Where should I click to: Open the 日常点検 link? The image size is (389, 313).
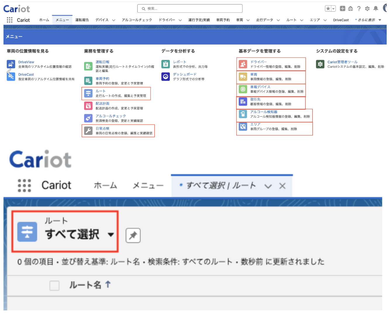(x=103, y=128)
